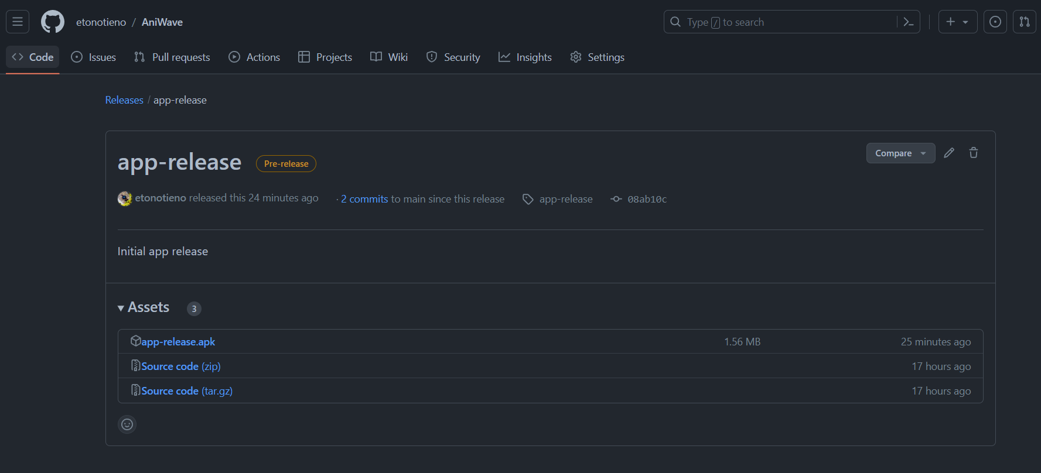Screen dimensions: 1041x473
Task: Collapse the Assets section
Action: click(144, 307)
